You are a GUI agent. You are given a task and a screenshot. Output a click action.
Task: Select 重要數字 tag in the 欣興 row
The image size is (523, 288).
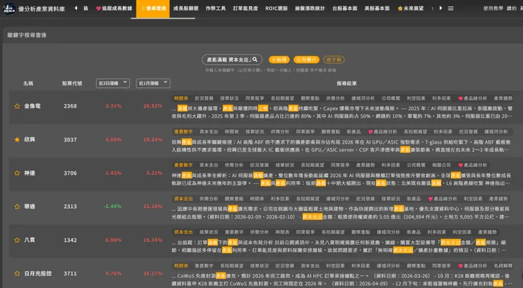[183, 132]
